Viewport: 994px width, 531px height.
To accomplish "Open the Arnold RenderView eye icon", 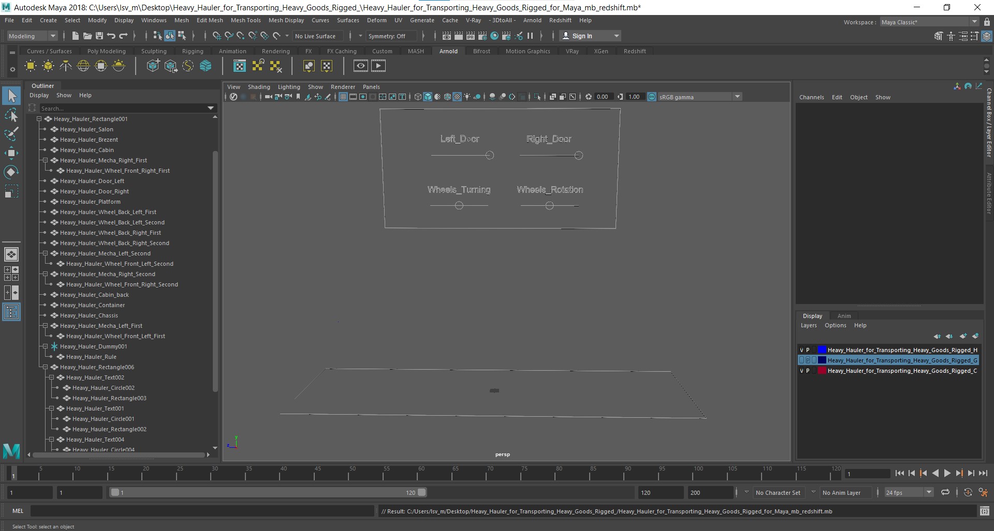I will [x=361, y=66].
